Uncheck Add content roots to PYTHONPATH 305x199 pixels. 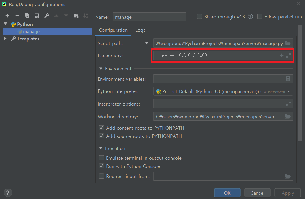[101, 128]
